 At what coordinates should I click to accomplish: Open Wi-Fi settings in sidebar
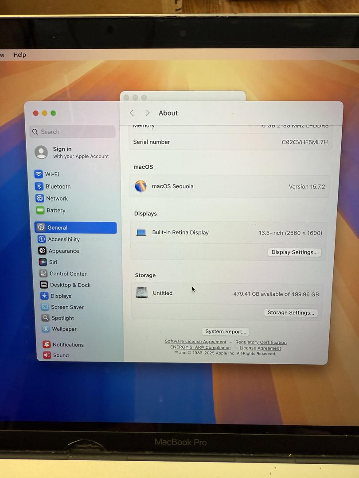point(51,174)
